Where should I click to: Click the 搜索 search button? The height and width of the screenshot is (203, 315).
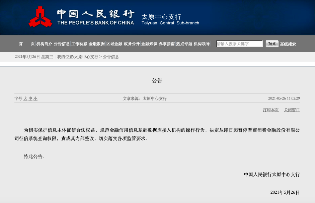point(272,44)
